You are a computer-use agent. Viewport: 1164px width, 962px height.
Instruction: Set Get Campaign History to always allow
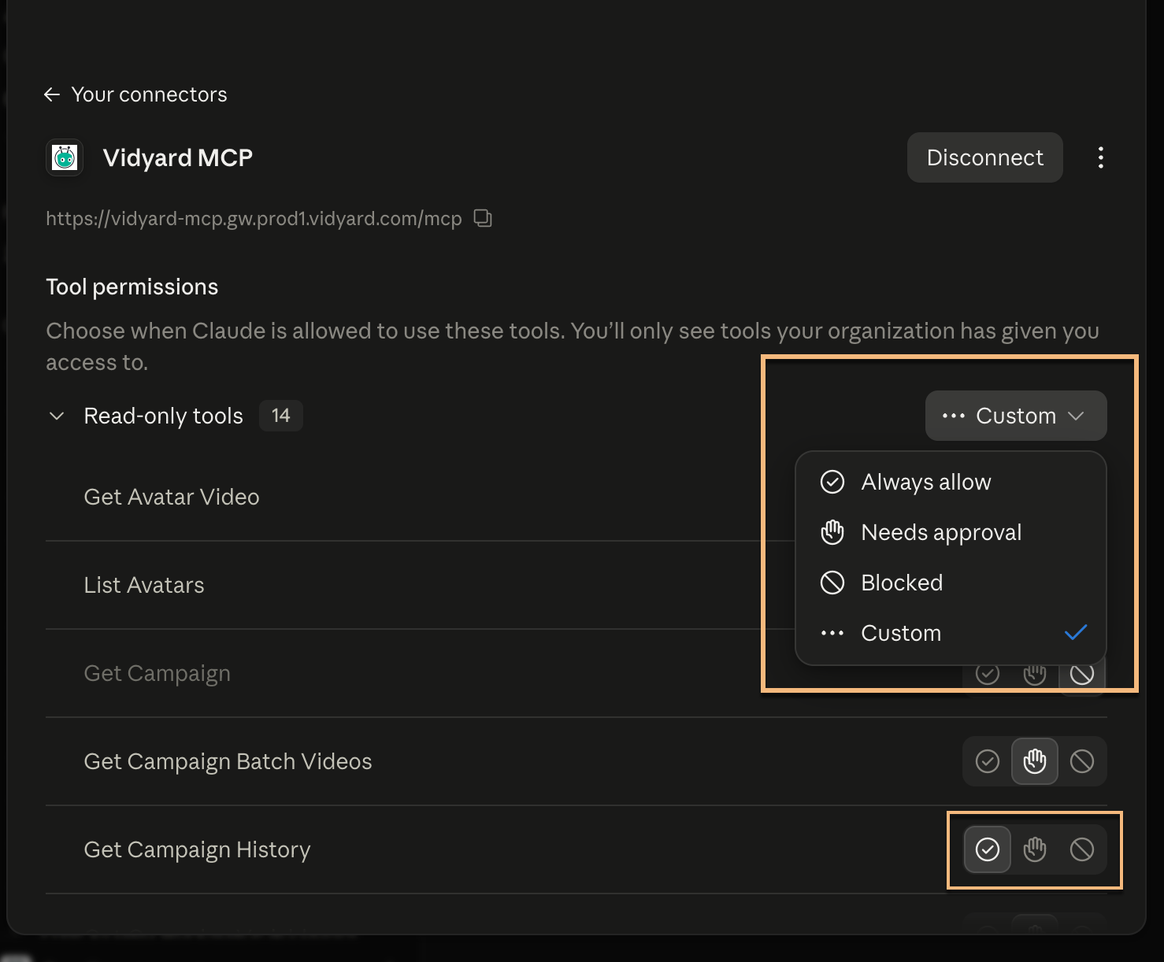point(988,849)
